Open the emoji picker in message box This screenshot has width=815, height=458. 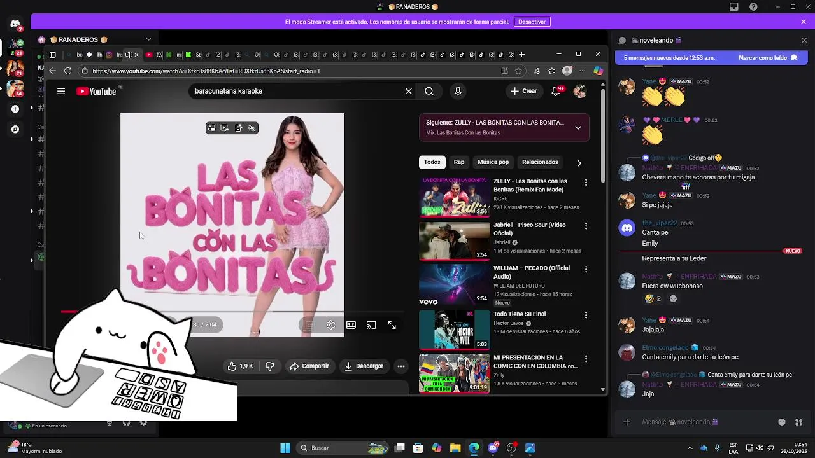pyautogui.click(x=782, y=422)
